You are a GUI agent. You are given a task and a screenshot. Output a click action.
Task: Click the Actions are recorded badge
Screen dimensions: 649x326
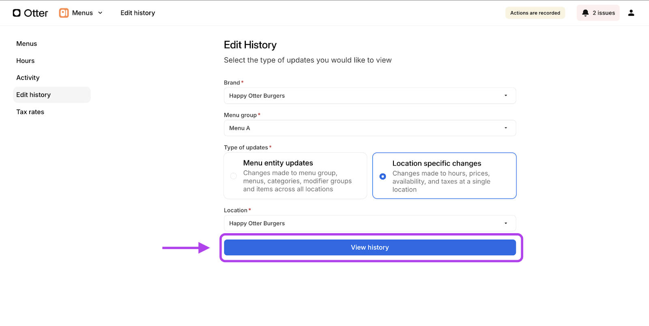tap(535, 13)
